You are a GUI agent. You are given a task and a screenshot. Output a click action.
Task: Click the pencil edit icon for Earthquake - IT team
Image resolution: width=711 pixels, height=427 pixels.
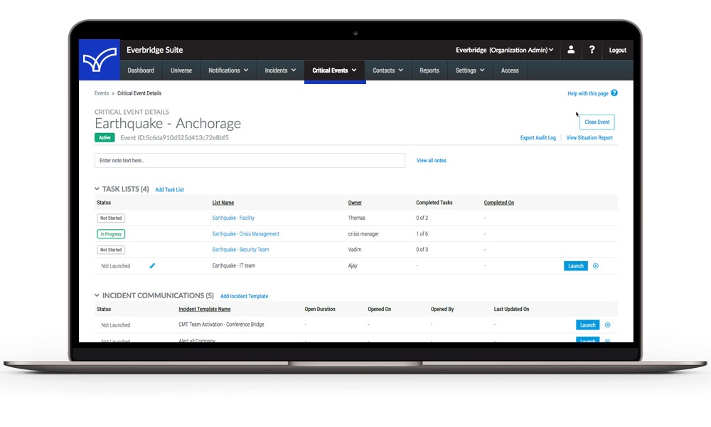pos(152,265)
